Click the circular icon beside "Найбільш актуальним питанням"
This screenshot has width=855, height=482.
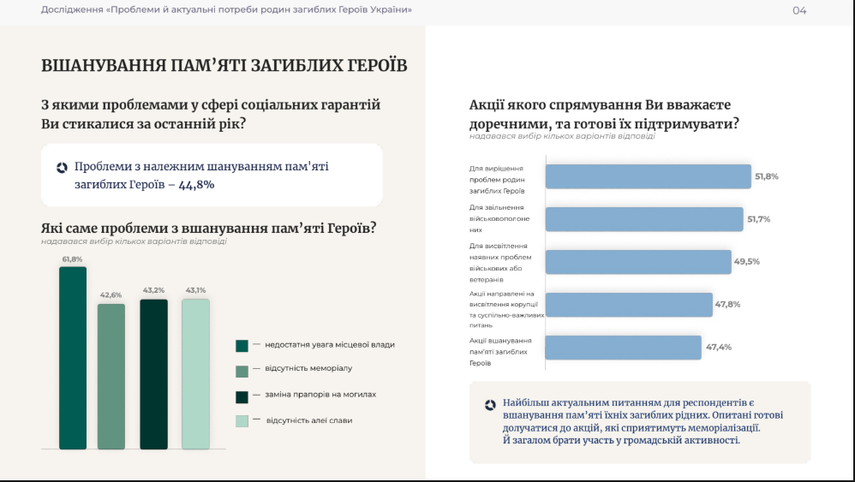[x=490, y=405]
